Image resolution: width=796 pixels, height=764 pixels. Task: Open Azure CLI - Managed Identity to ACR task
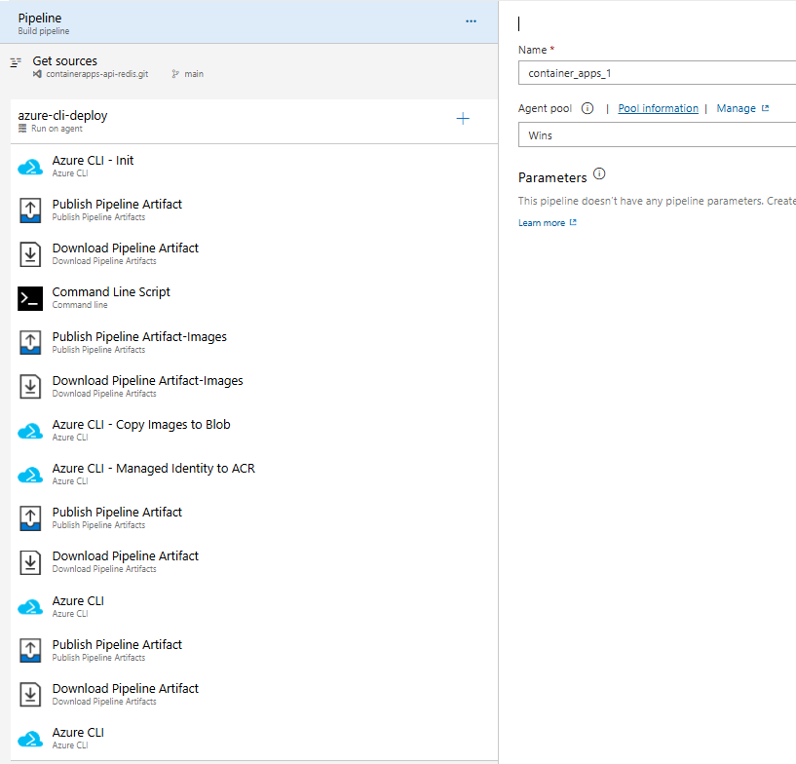point(254,475)
